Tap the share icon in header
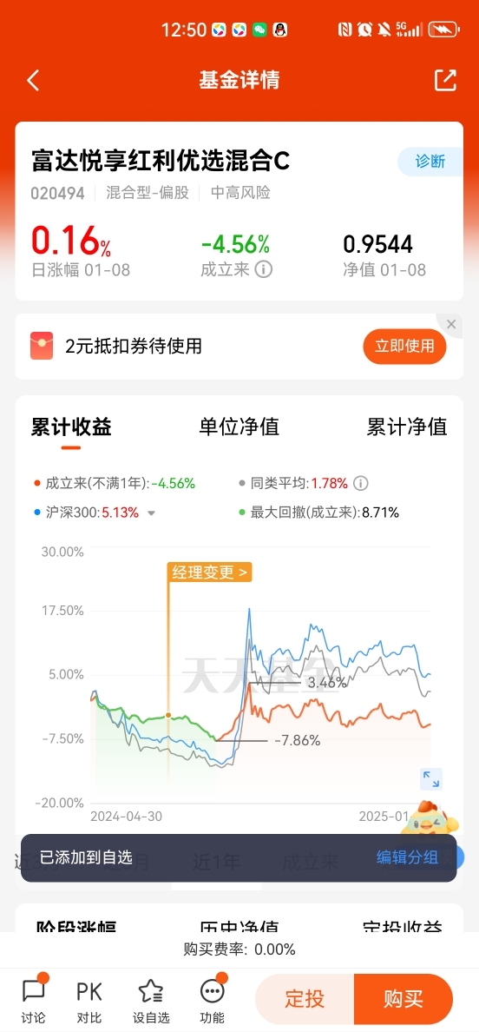 click(445, 80)
